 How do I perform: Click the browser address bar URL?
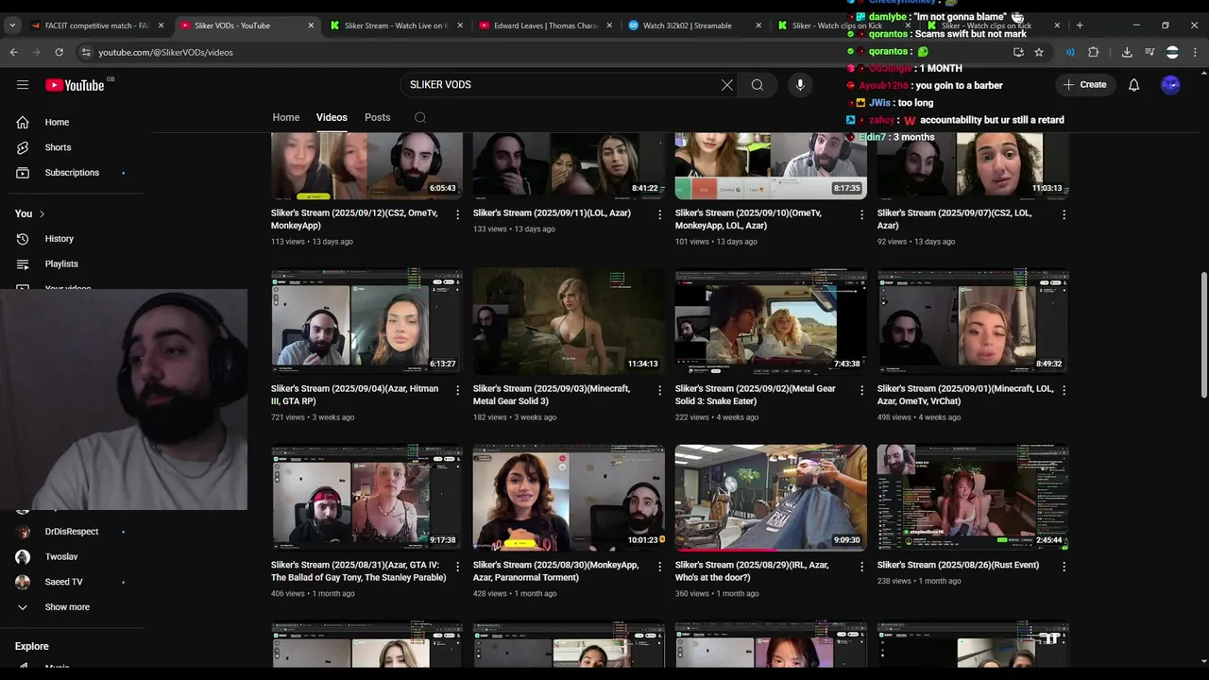(x=166, y=52)
